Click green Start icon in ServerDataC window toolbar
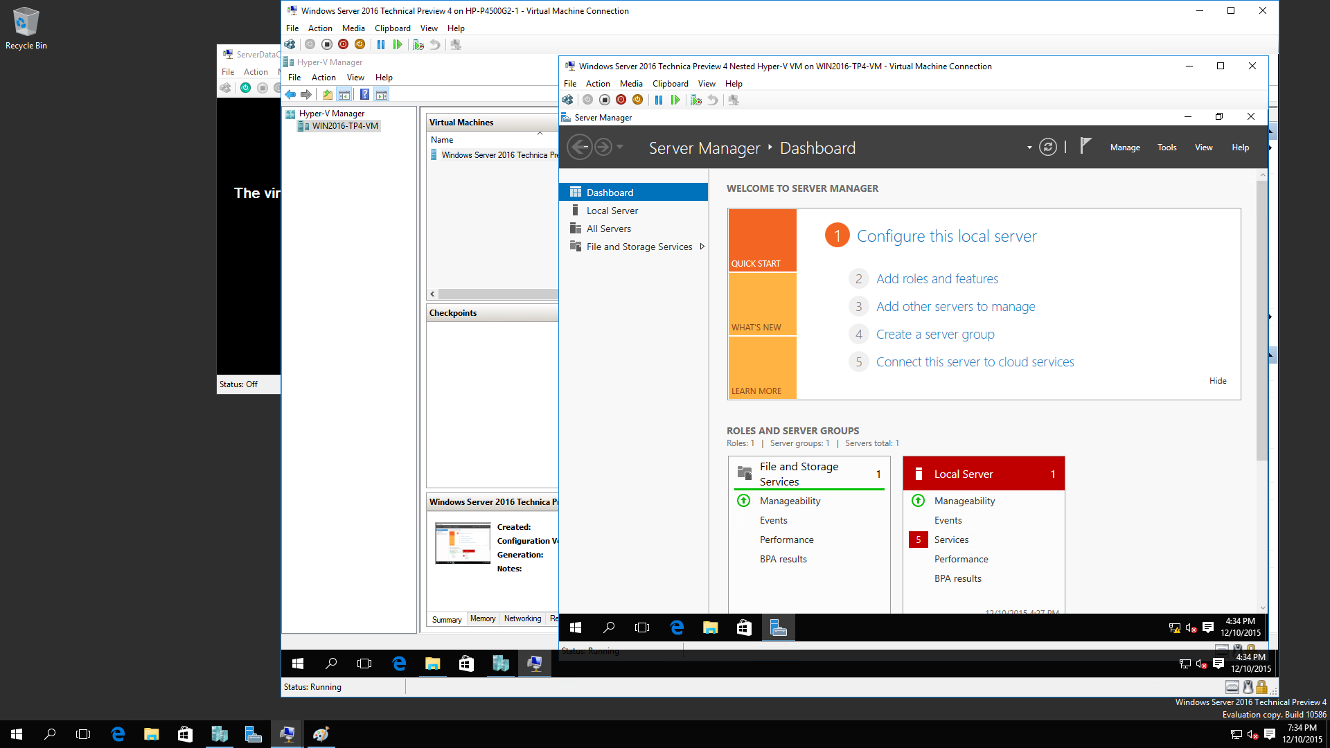The width and height of the screenshot is (1330, 748). [x=245, y=88]
